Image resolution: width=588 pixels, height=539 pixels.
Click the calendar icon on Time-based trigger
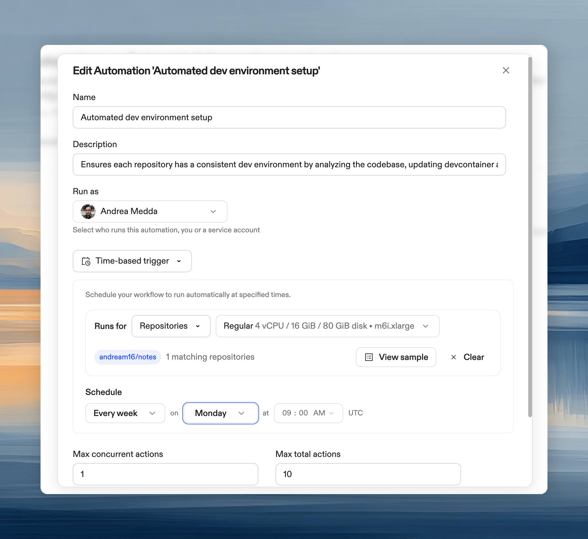point(86,261)
